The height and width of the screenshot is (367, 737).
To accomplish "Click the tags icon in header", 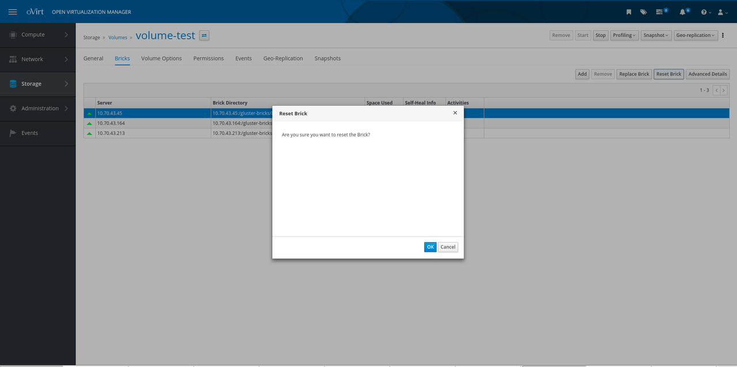I will pos(644,12).
